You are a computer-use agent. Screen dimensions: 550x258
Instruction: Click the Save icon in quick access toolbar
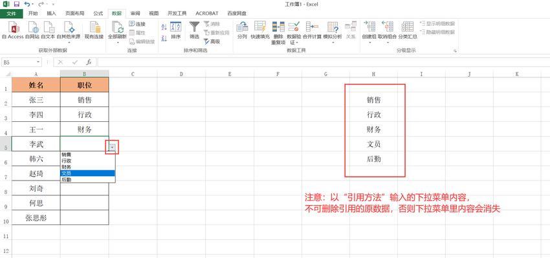point(16,5)
